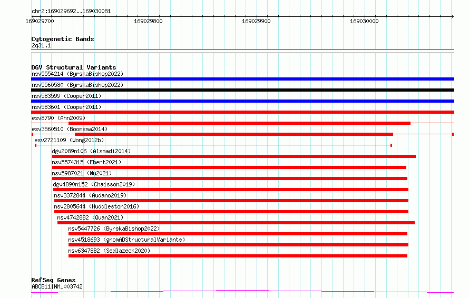
Task: Click the red bar under nsv5447726
Action: pyautogui.click(x=238, y=234)
